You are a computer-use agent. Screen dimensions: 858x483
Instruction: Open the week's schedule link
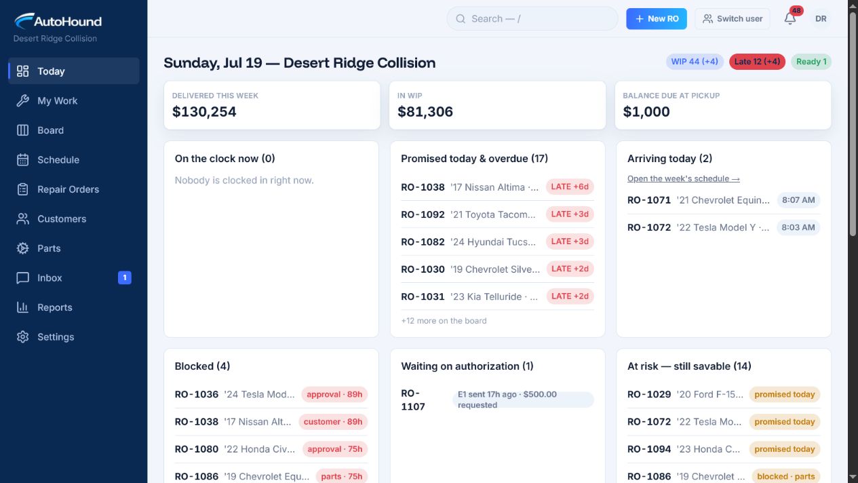pyautogui.click(x=684, y=178)
